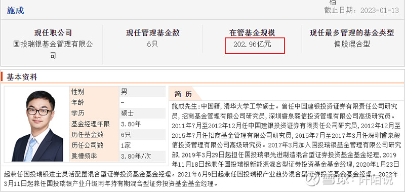This screenshot has height=192, width=405.
Task: Click the 基金经理年限 row label
Action: tap(91, 124)
